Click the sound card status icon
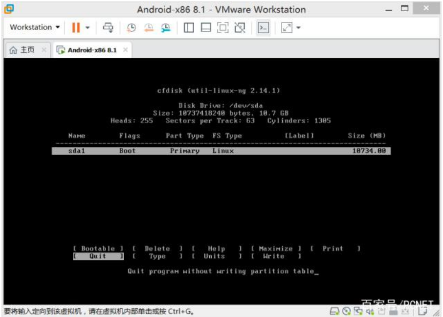 point(370,312)
